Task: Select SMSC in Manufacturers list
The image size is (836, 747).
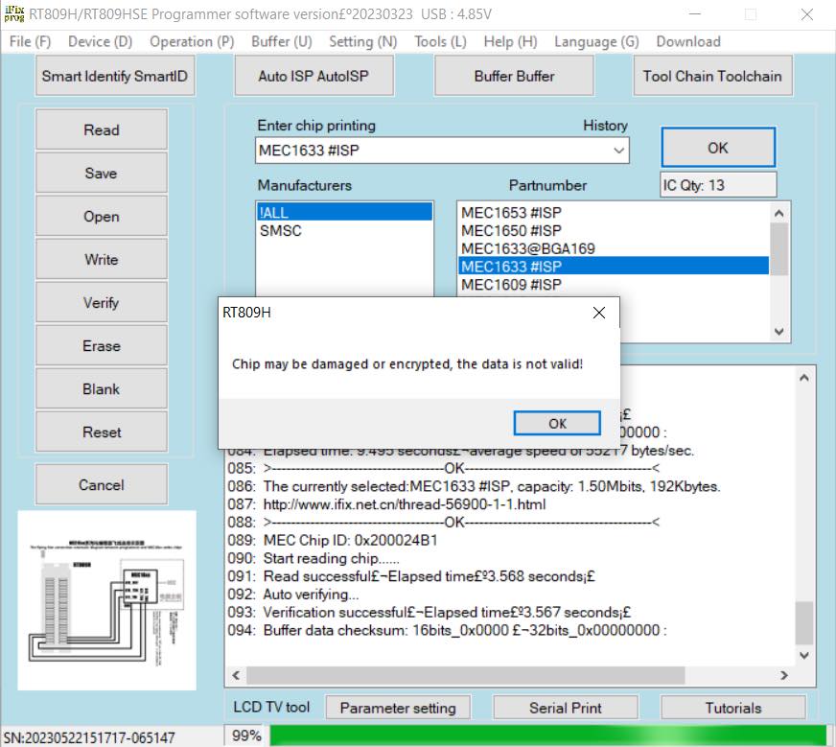Action: coord(280,231)
